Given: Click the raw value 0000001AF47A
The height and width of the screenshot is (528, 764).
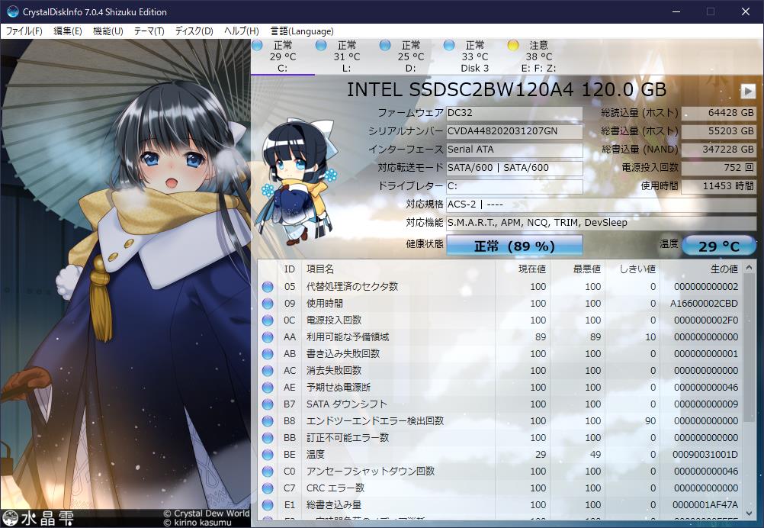Looking at the screenshot, I should (x=705, y=506).
